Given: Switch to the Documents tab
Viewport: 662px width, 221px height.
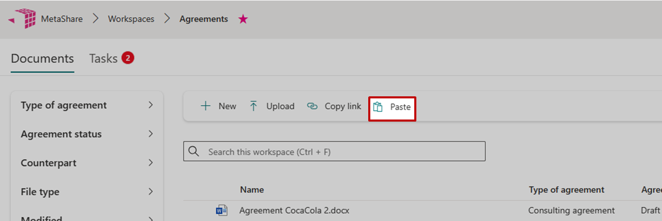Looking at the screenshot, I should tap(42, 59).
